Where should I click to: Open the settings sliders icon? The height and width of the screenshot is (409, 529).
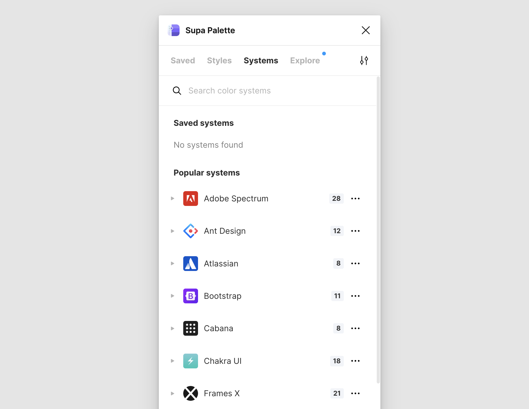(x=364, y=60)
